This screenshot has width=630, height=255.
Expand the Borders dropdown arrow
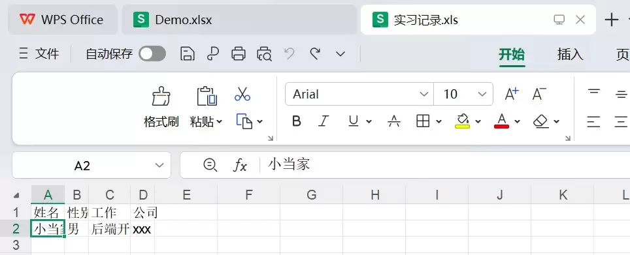[x=439, y=121]
